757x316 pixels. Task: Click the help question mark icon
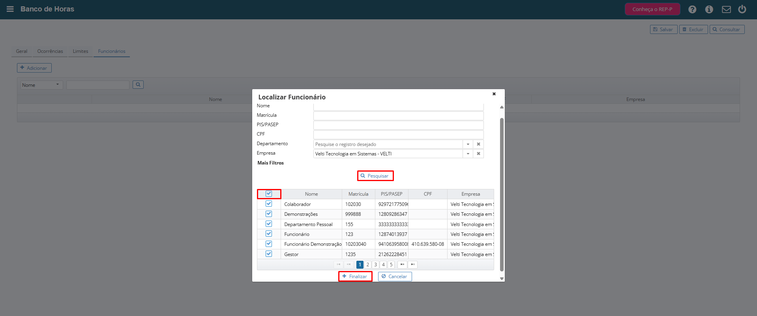692,9
